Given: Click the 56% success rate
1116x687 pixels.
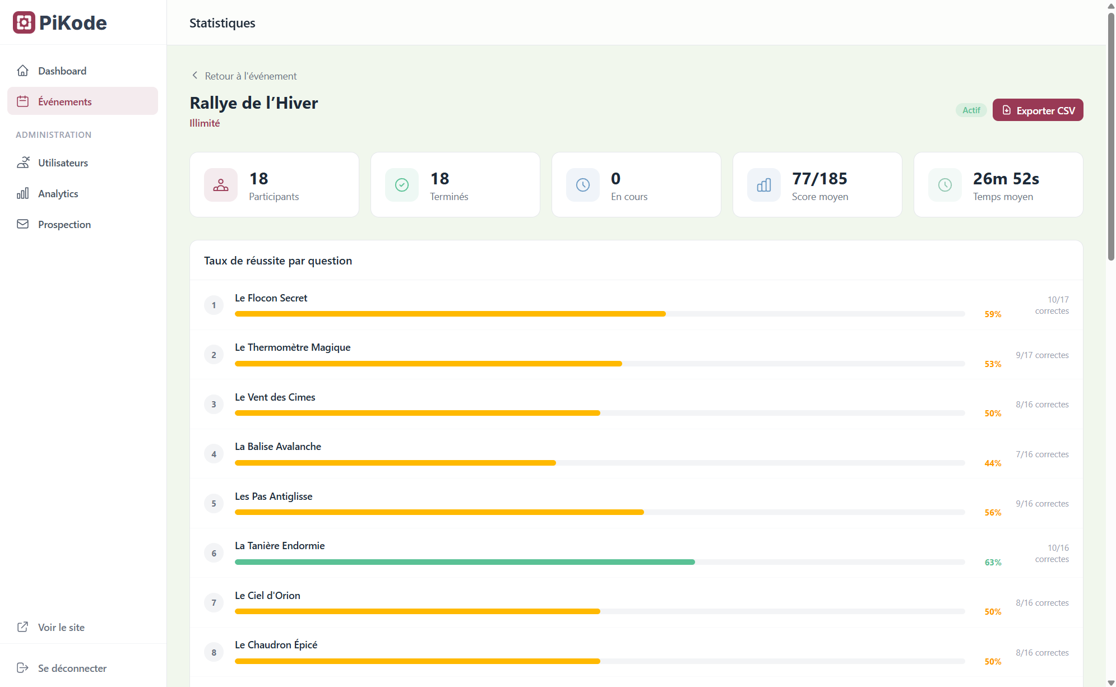Looking at the screenshot, I should click(x=993, y=513).
